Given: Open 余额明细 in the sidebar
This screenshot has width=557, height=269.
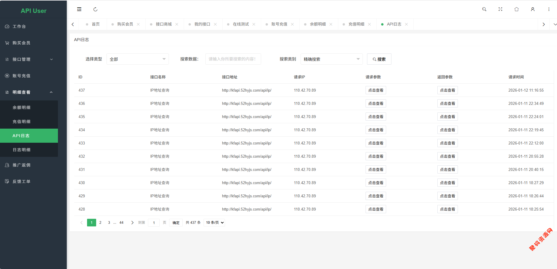Looking at the screenshot, I should click(x=21, y=107).
